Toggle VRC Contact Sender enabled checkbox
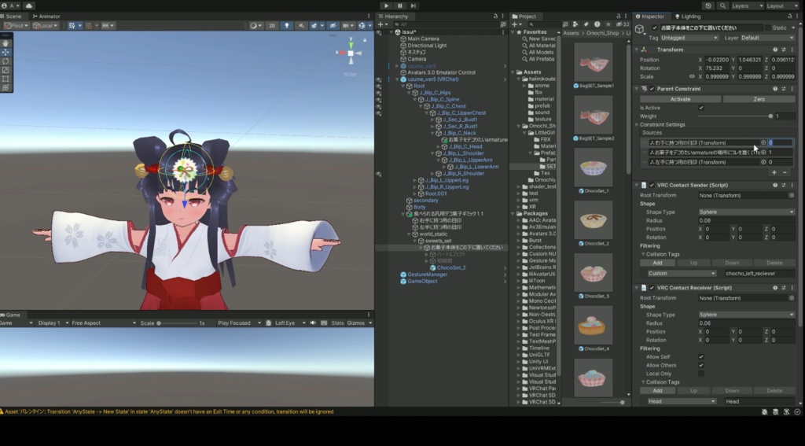The width and height of the screenshot is (805, 446). click(652, 185)
